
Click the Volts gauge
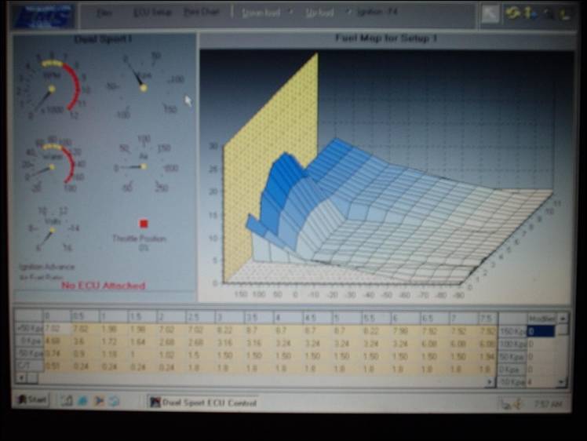point(50,229)
